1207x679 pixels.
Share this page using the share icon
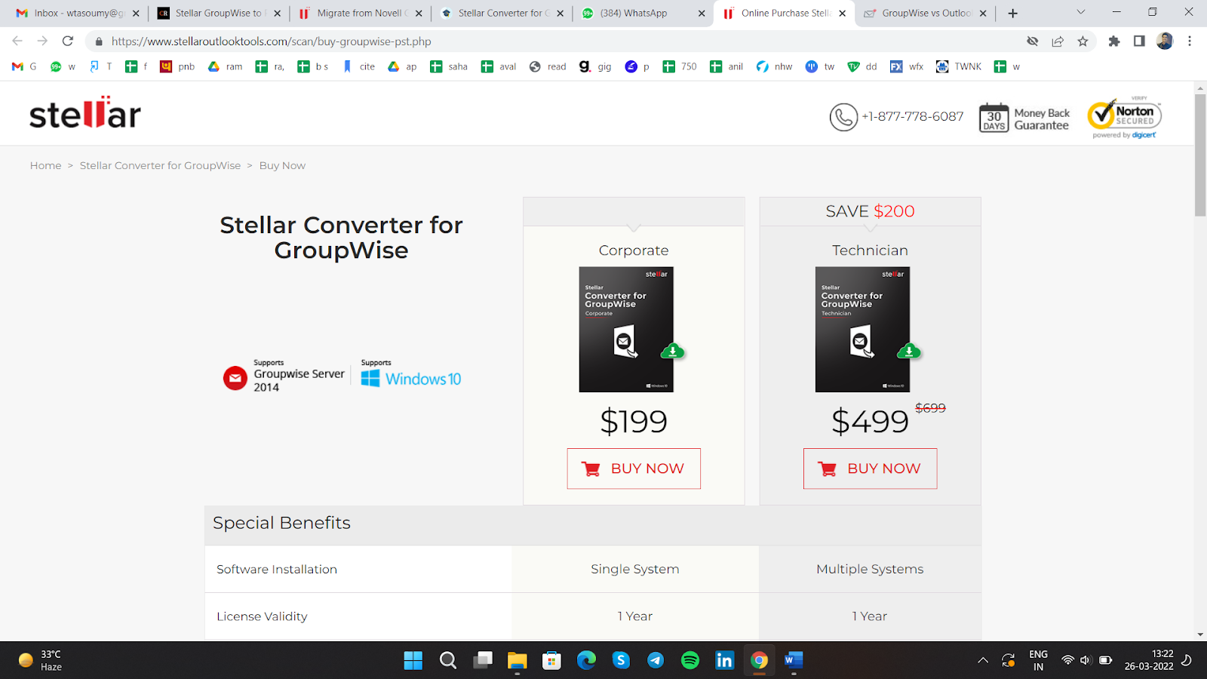[x=1058, y=41]
